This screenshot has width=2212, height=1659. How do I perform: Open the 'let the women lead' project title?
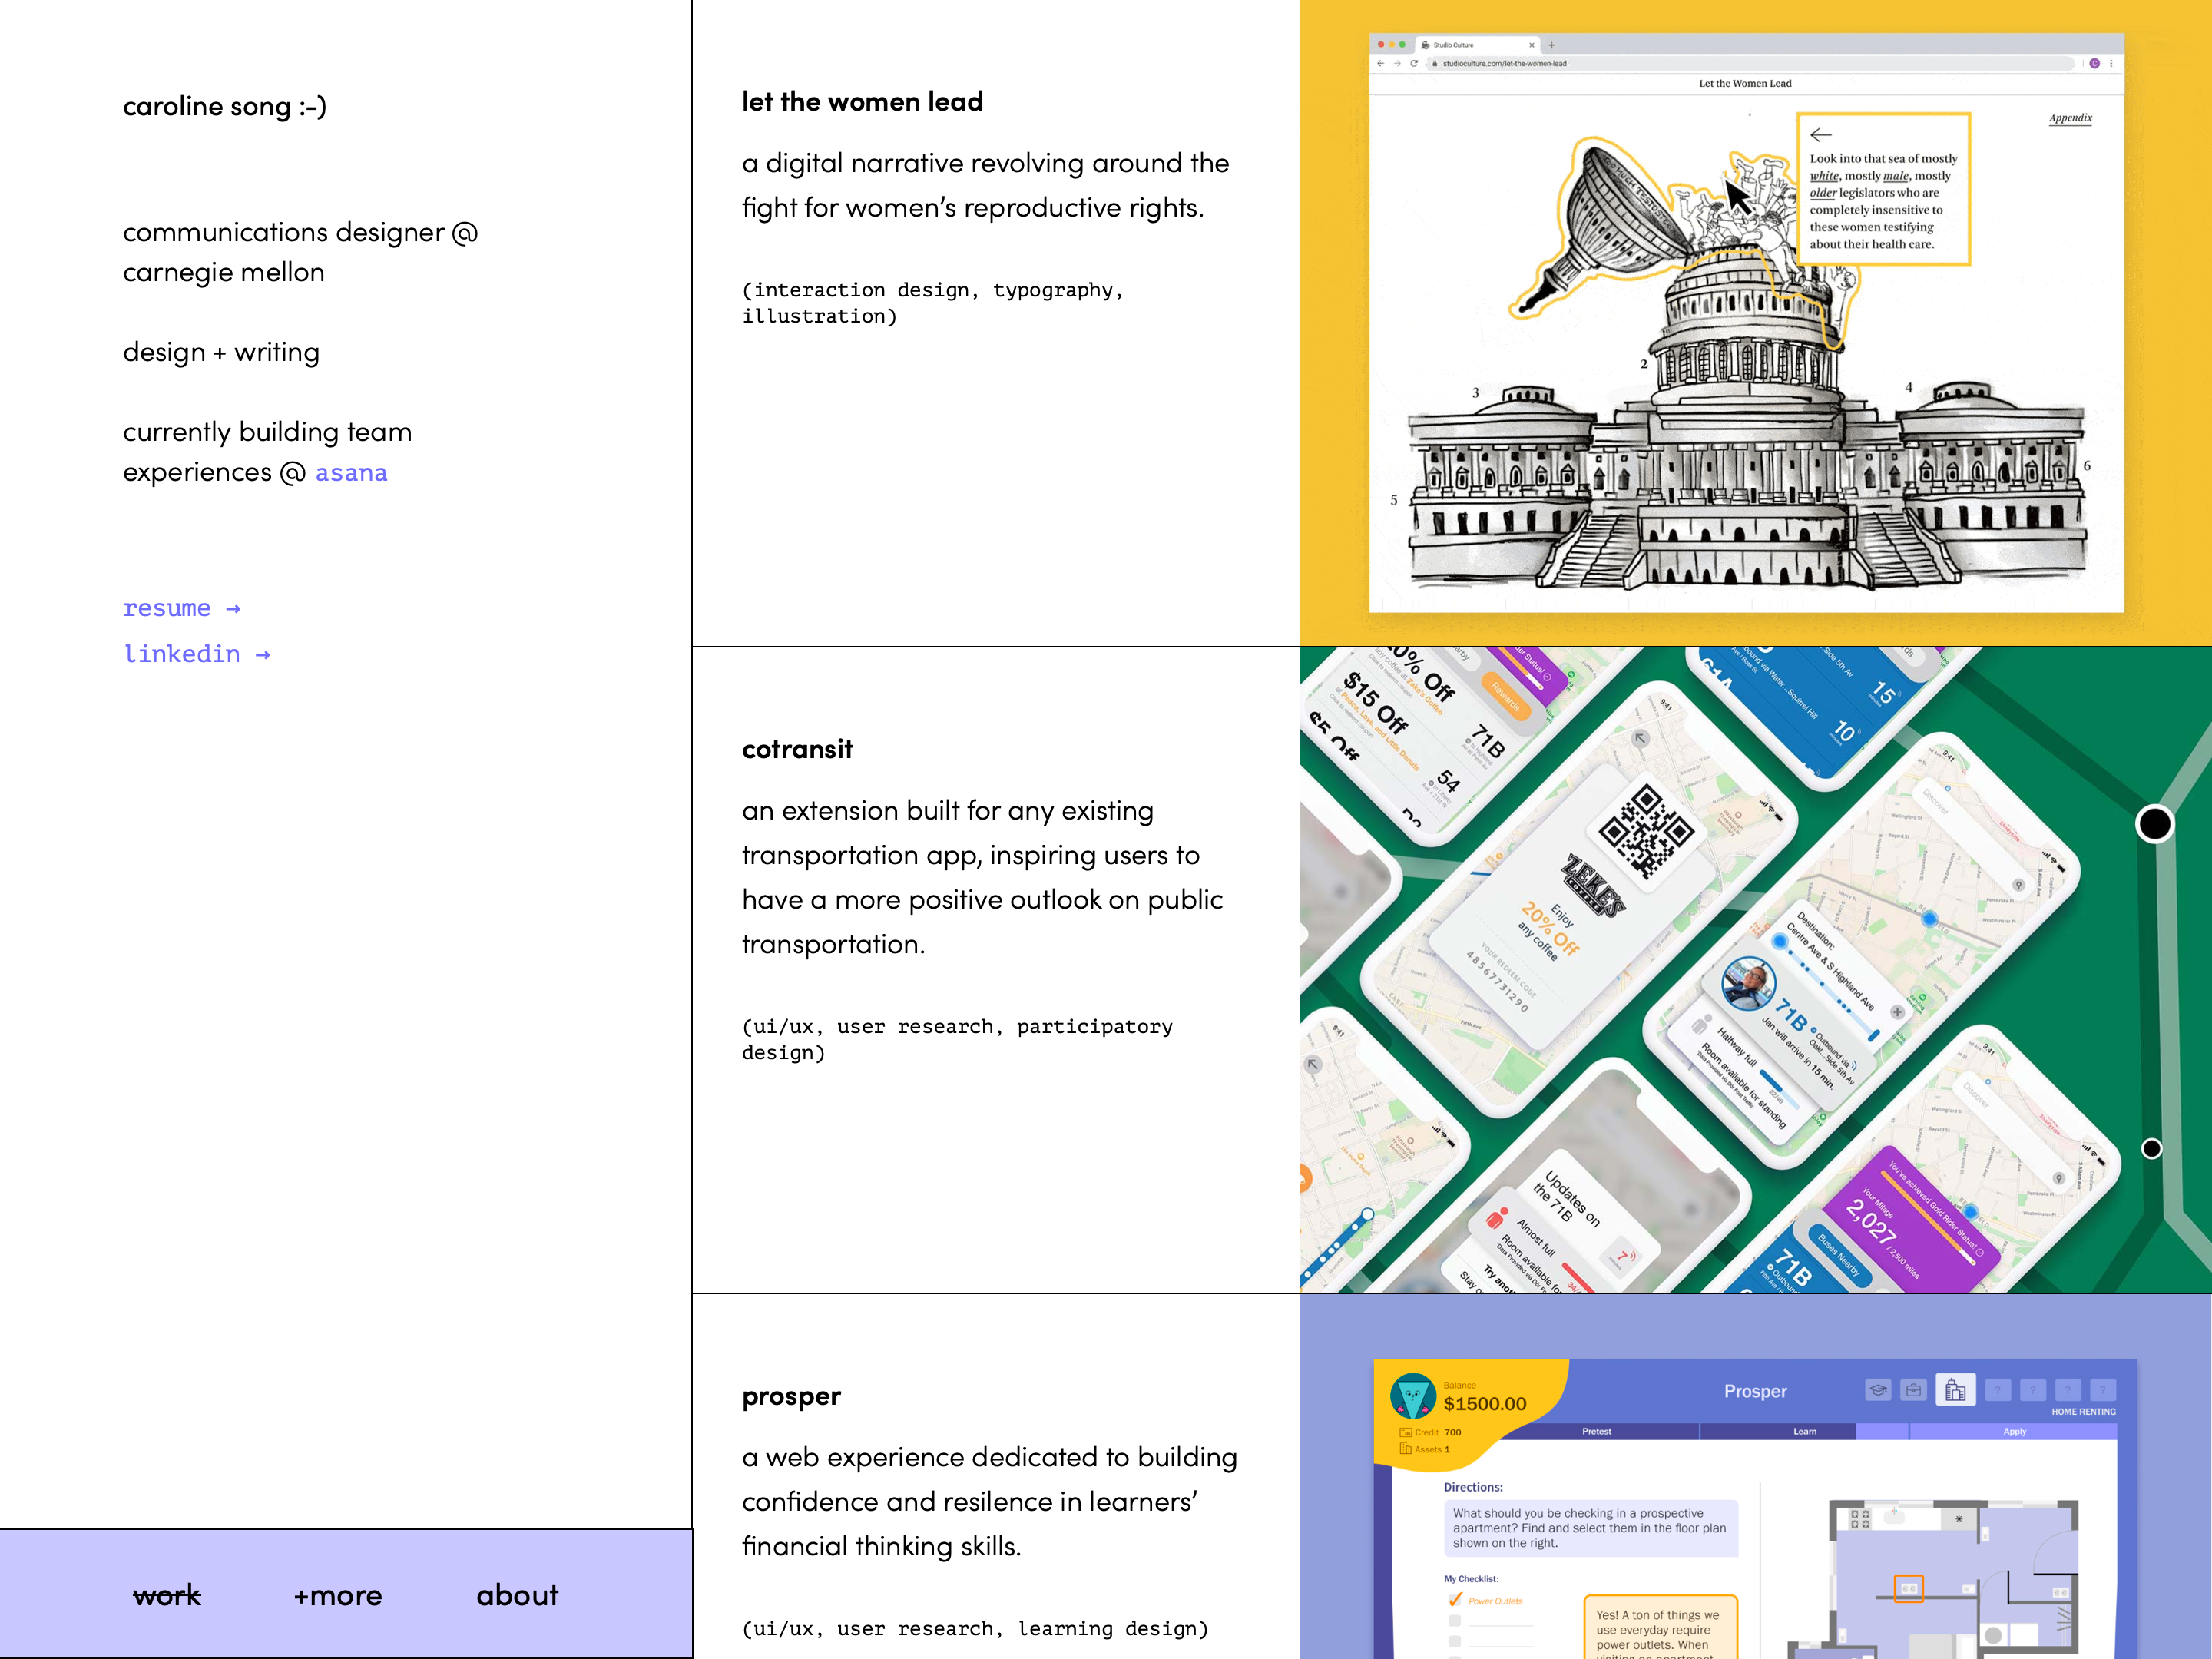coord(862,102)
